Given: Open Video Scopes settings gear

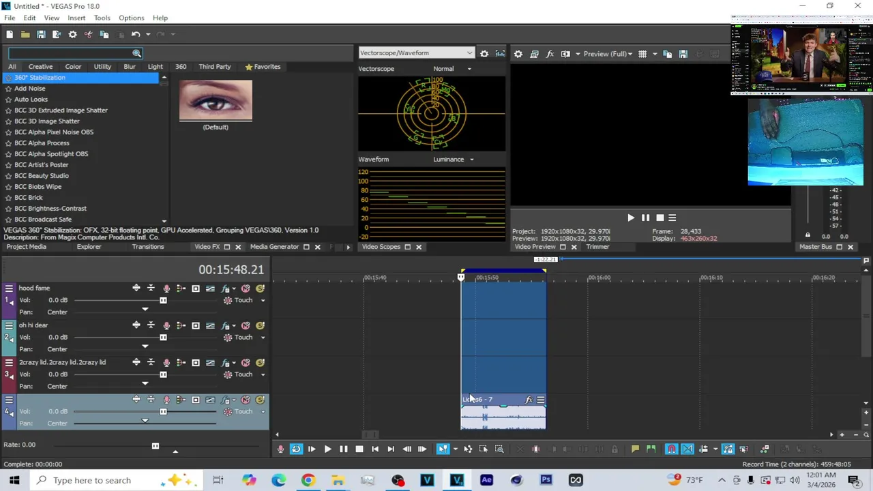Looking at the screenshot, I should (x=484, y=53).
